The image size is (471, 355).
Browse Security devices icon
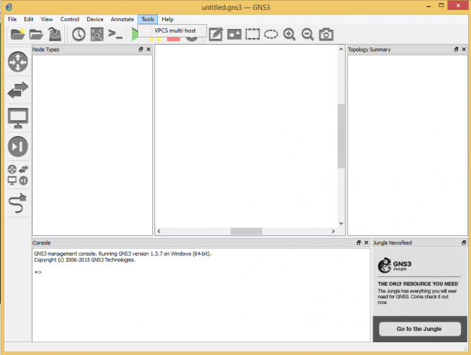coord(18,147)
